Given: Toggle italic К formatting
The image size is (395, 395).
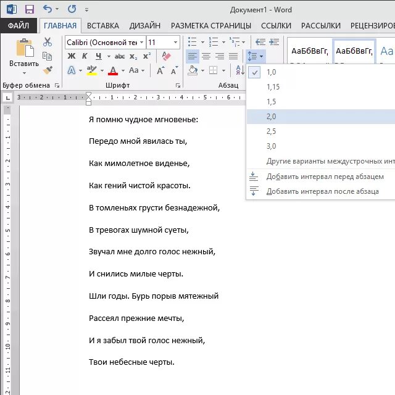Looking at the screenshot, I should pyautogui.click(x=85, y=56).
